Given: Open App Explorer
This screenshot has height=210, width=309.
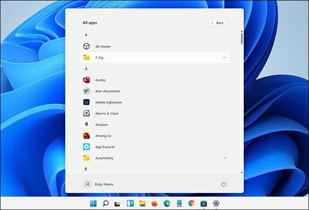Looking at the screenshot, I should point(105,147).
